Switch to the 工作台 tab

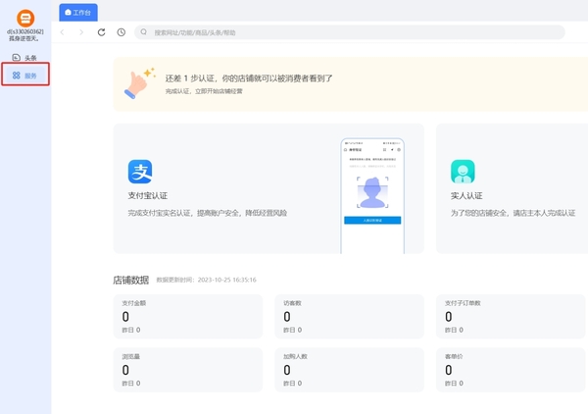tap(78, 12)
